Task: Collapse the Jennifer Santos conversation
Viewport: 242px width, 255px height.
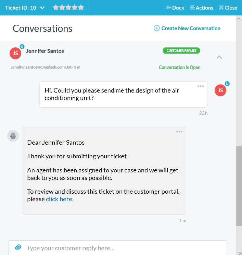Action: [219, 57]
